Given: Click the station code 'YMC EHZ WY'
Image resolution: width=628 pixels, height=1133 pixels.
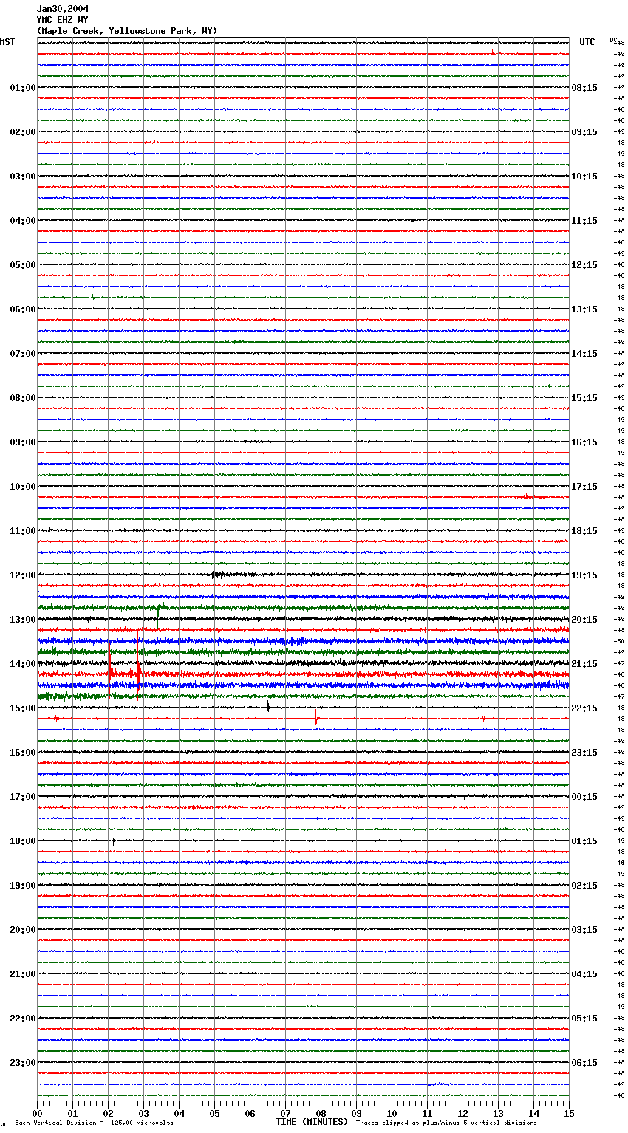Looking at the screenshot, I should pos(63,20).
